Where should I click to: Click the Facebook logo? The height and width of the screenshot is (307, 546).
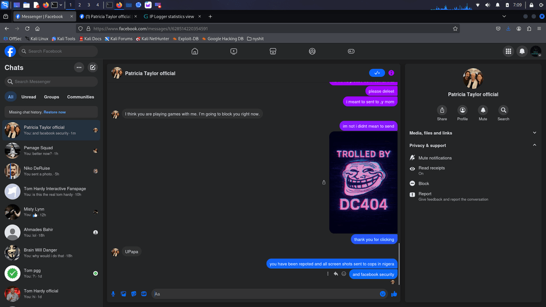(x=10, y=51)
